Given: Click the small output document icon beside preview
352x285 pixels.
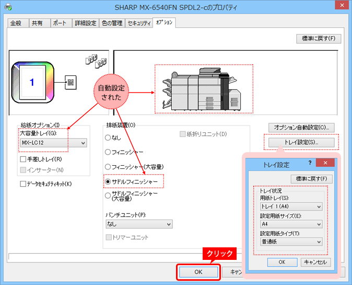Looking at the screenshot, I should click(x=70, y=82).
